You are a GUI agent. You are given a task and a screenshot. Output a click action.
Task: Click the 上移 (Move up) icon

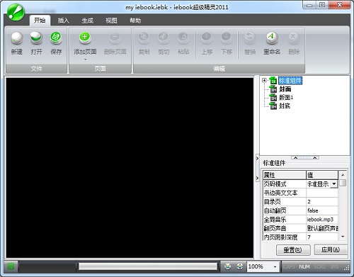(x=207, y=38)
